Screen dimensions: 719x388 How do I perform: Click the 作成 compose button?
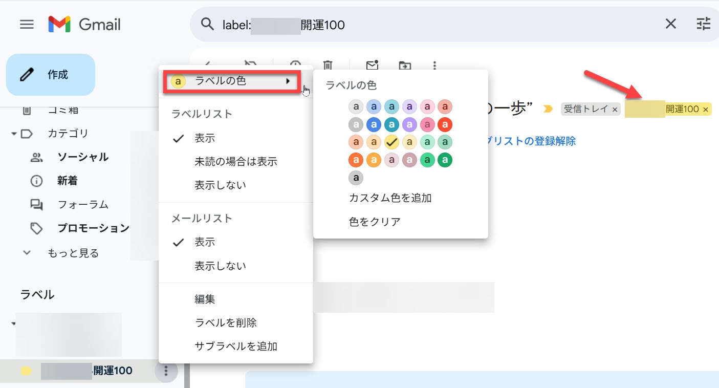(51, 75)
